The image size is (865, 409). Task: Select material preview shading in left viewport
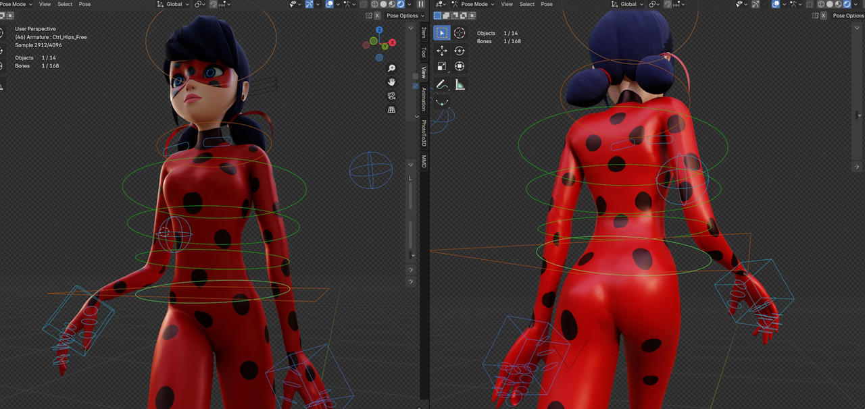tap(392, 4)
